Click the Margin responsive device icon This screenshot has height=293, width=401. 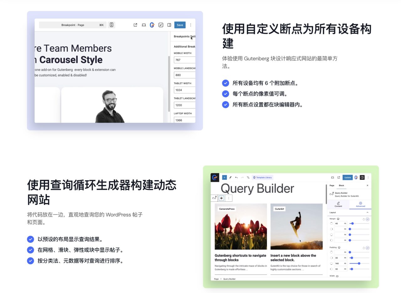click(x=338, y=219)
